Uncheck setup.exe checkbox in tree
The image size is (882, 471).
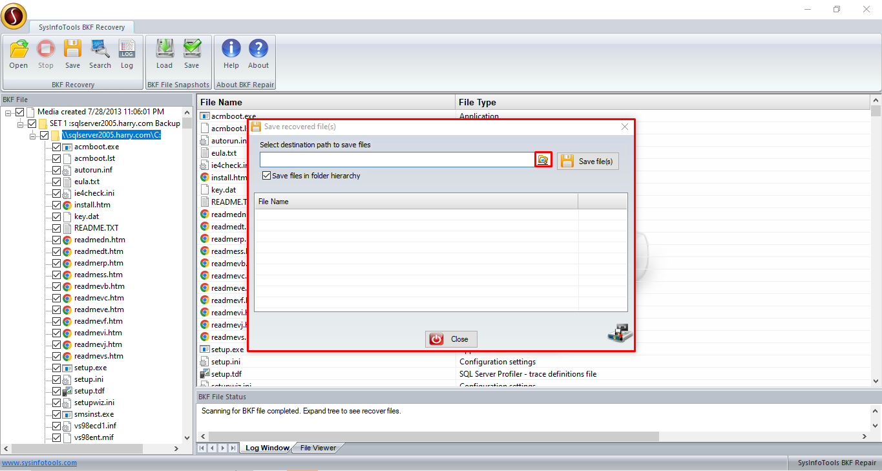coord(57,368)
